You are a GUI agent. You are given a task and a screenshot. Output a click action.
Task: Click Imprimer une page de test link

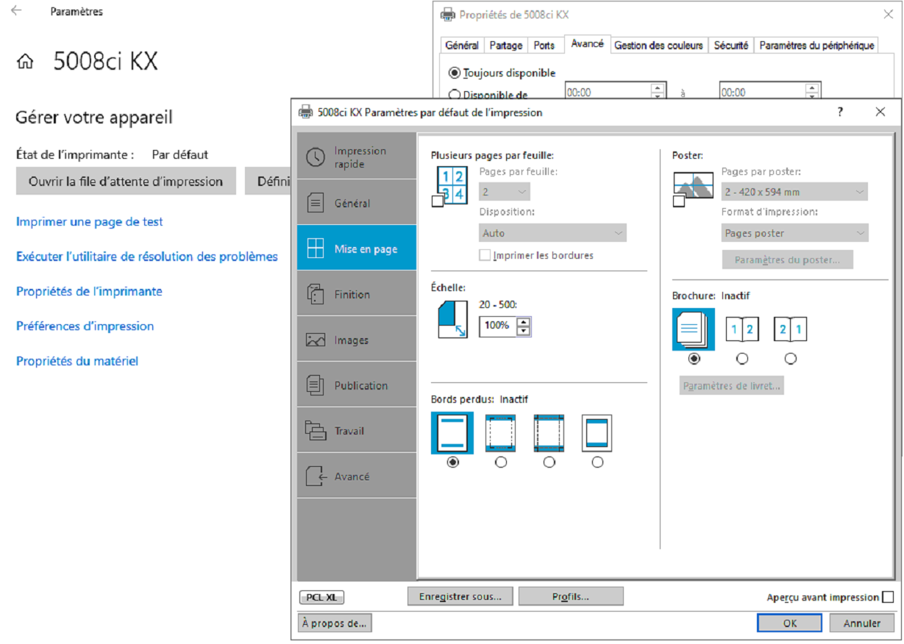(x=90, y=221)
